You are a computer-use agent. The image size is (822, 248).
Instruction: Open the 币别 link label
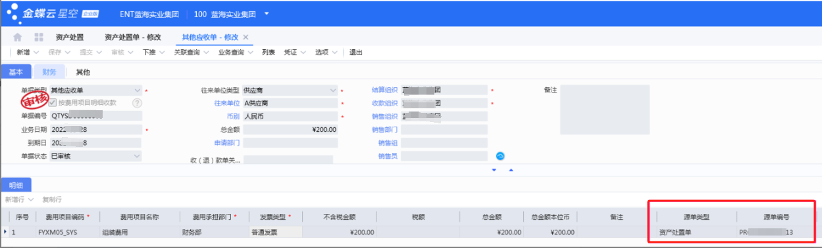click(233, 116)
